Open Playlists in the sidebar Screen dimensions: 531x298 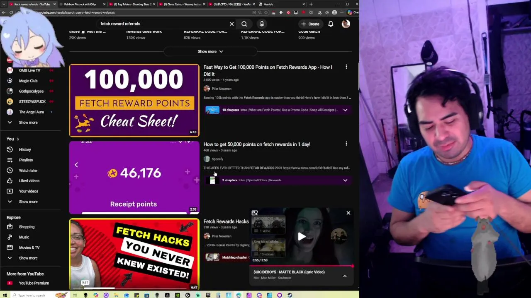(26, 160)
